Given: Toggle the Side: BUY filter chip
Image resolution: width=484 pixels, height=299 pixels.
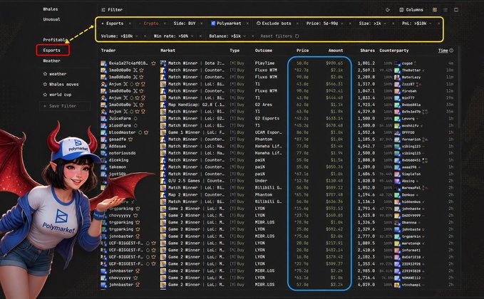Looking at the screenshot, I should 185,23.
